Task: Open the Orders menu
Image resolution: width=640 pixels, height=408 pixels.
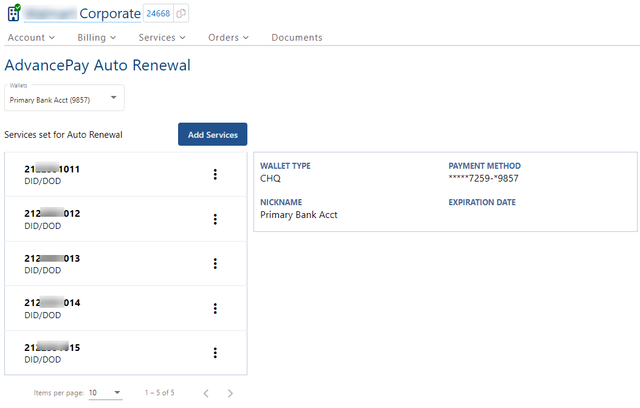Action: pyautogui.click(x=229, y=38)
